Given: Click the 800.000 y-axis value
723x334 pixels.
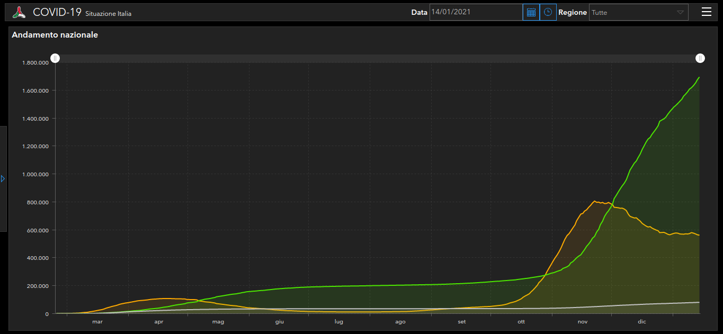Looking at the screenshot, I should (38, 202).
